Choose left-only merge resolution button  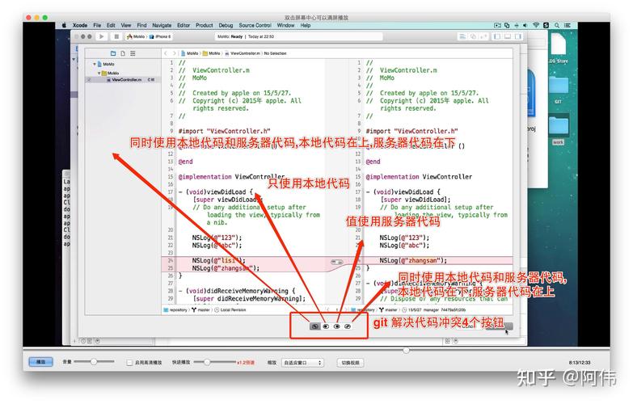coord(326,326)
